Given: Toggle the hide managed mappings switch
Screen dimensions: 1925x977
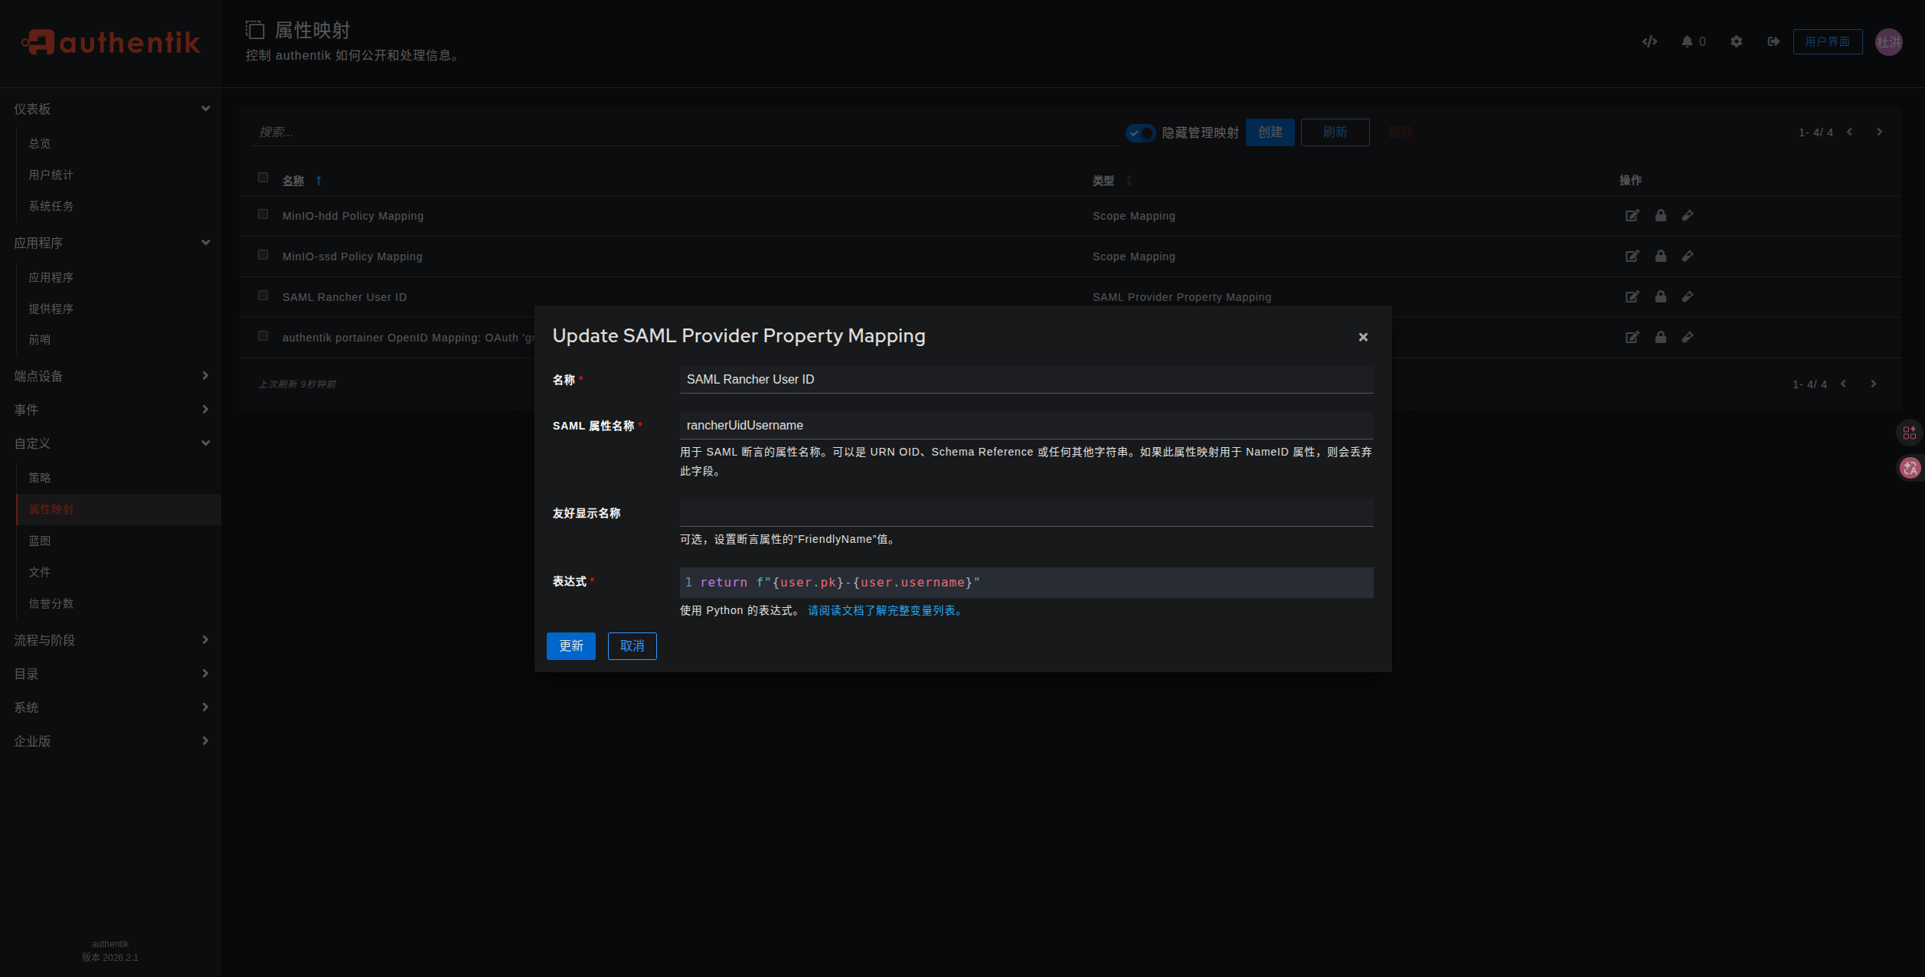Looking at the screenshot, I should coord(1140,133).
